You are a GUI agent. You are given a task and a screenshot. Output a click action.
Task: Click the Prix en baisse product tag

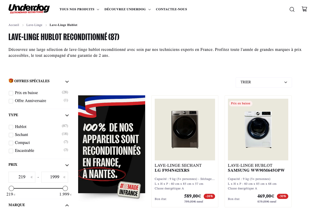coord(241,103)
